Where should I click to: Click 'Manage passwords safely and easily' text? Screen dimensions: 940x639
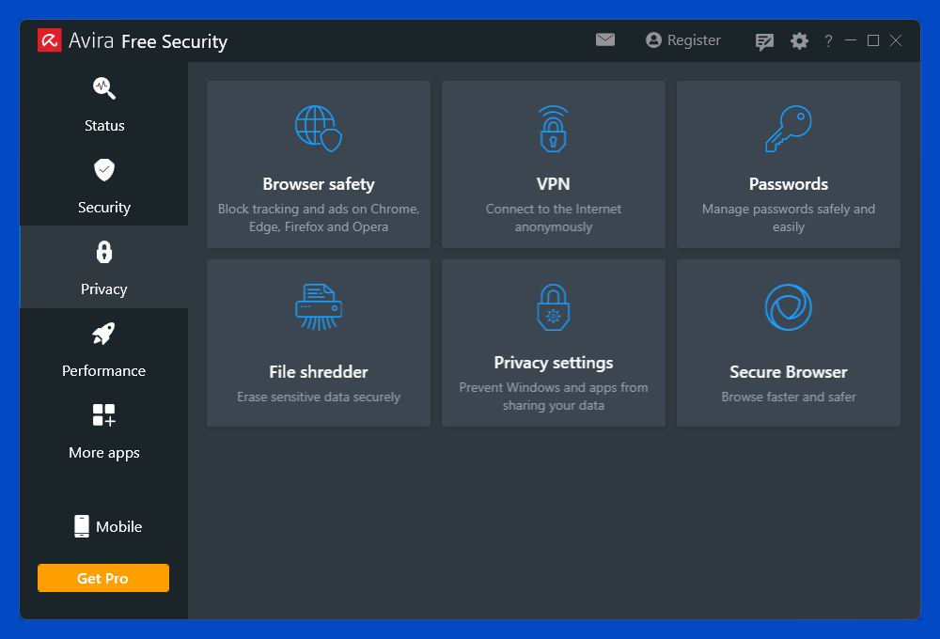point(789,218)
